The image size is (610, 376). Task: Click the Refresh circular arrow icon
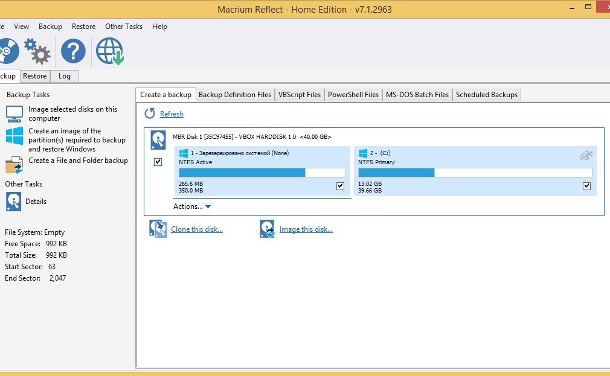click(x=150, y=113)
